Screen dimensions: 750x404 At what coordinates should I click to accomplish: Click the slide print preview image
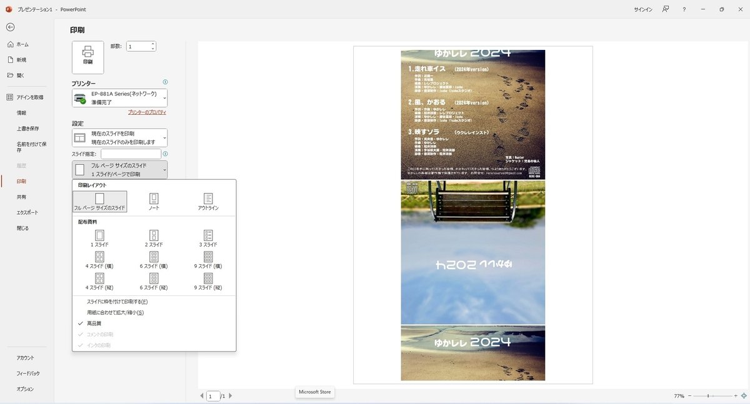pyautogui.click(x=472, y=215)
